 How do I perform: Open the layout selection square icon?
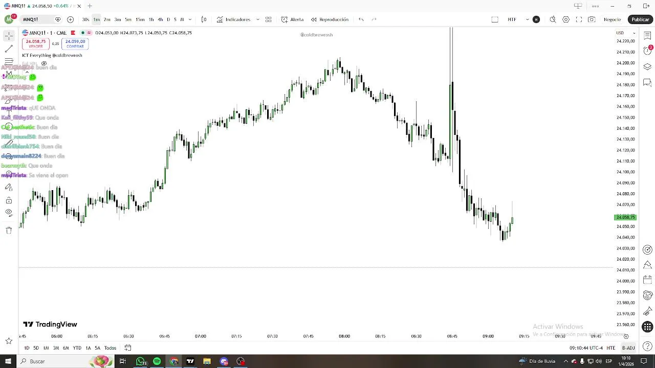pos(495,19)
